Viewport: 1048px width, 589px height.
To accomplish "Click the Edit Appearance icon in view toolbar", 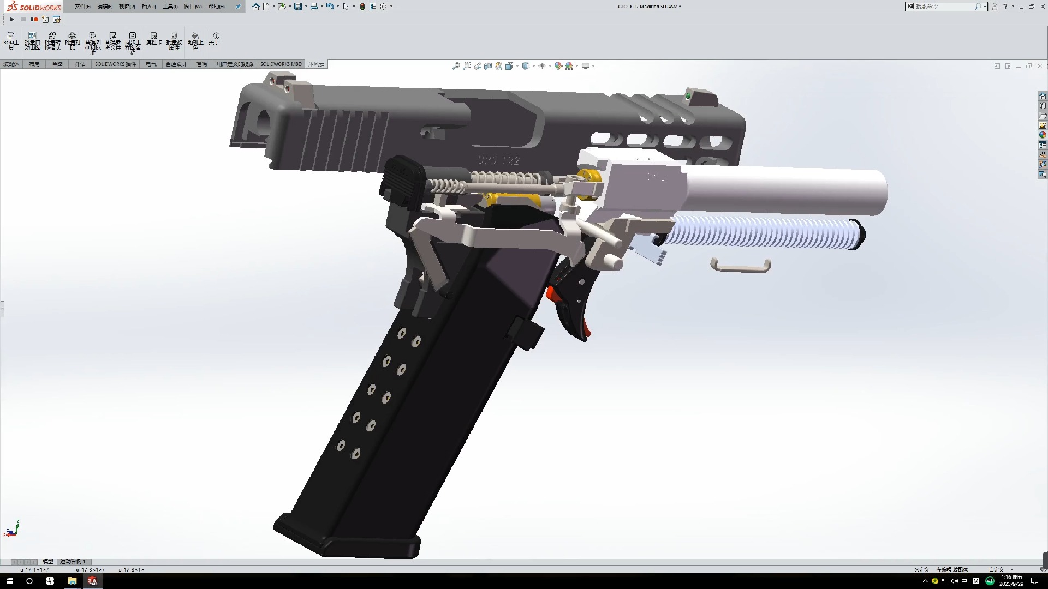I will pyautogui.click(x=558, y=66).
